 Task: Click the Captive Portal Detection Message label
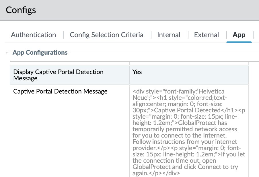(x=60, y=92)
